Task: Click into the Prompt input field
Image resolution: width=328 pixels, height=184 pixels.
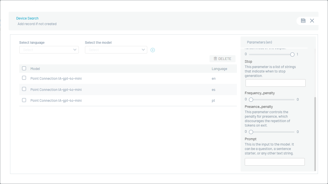Action: 275,162
